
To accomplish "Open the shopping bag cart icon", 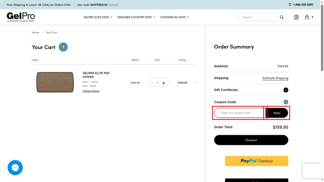I will click(x=307, y=17).
